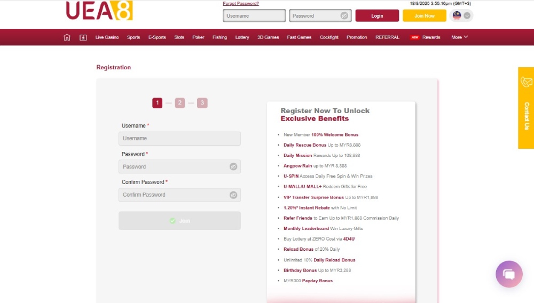Select Poker in navigation
This screenshot has width=534, height=303.
point(198,37)
